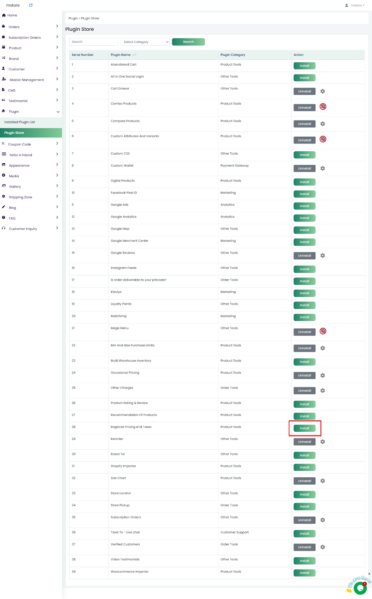Image resolution: width=372 pixels, height=599 pixels.
Task: Click the sort icon beside Plugin Name header
Action: [134, 55]
